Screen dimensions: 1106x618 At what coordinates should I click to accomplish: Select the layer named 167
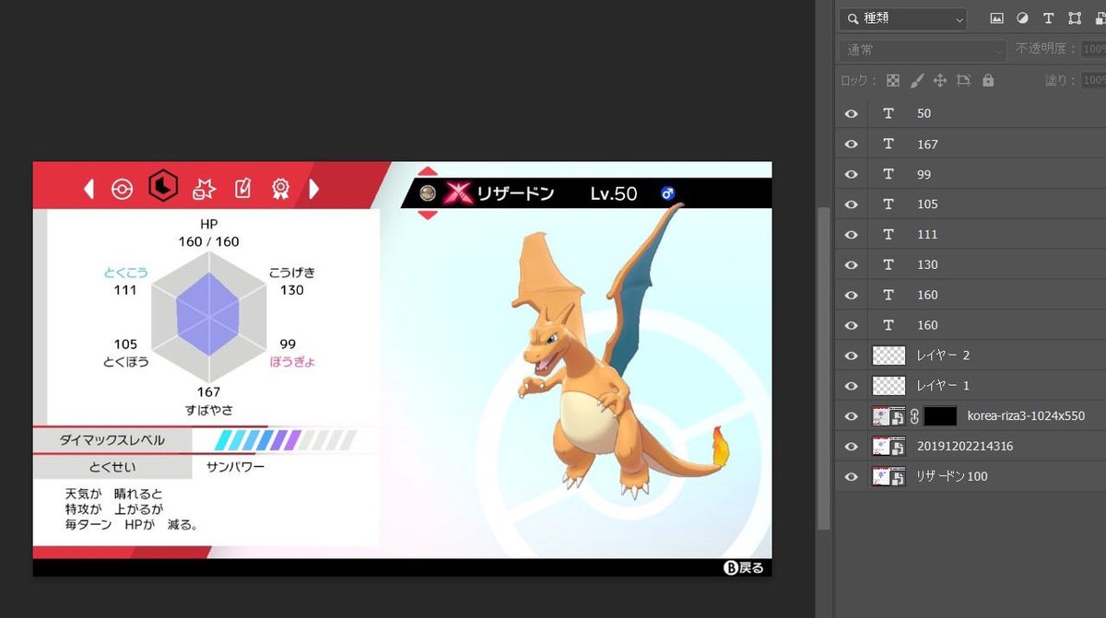[x=927, y=144]
